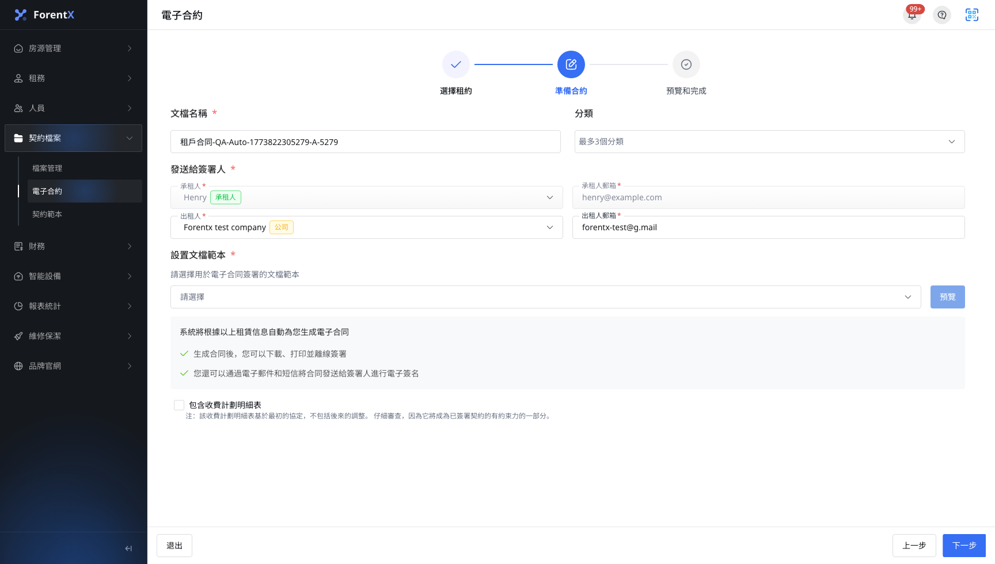The height and width of the screenshot is (564, 995).
Task: Select 電子合約 submenu item
Action: pyautogui.click(x=85, y=191)
